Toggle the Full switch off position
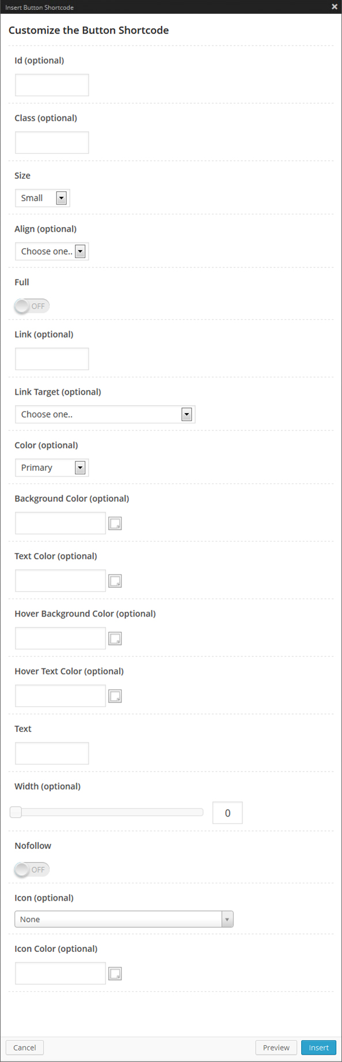This screenshot has width=342, height=1062. coord(31,305)
